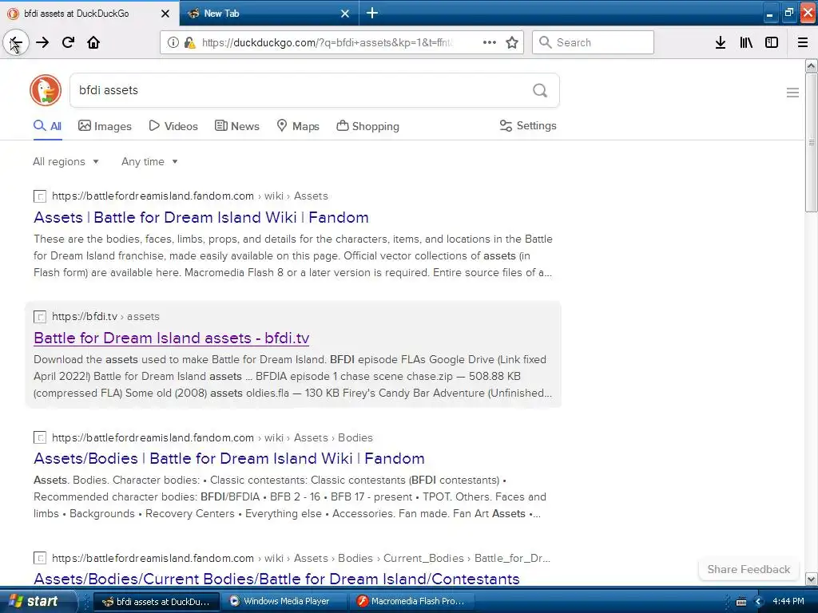Image resolution: width=818 pixels, height=613 pixels.
Task: Click the taskbar clock 4:44 PM
Action: coord(788,601)
